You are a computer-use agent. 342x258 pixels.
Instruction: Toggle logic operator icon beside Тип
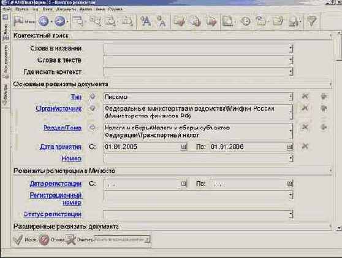(93, 96)
